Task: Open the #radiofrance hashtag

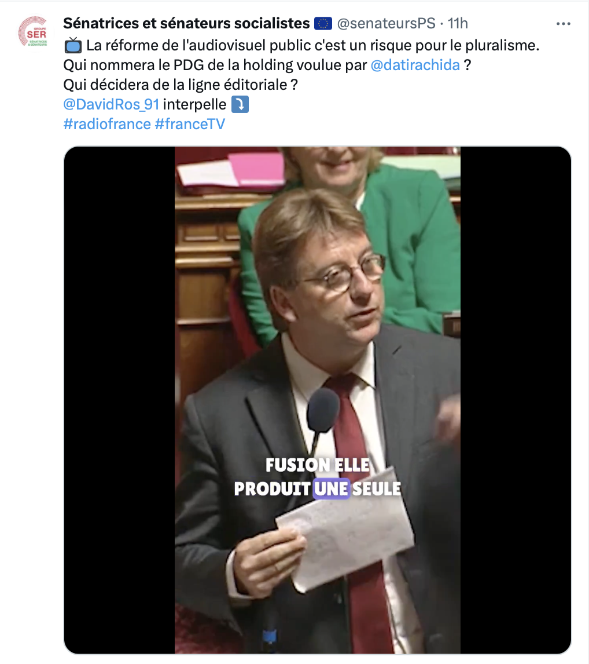Action: [x=107, y=124]
